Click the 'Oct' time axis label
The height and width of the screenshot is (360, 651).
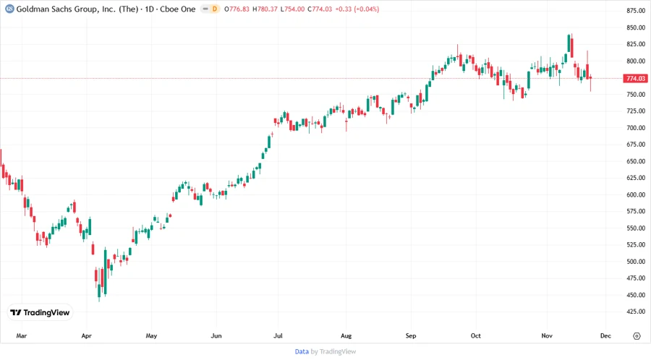coord(475,335)
